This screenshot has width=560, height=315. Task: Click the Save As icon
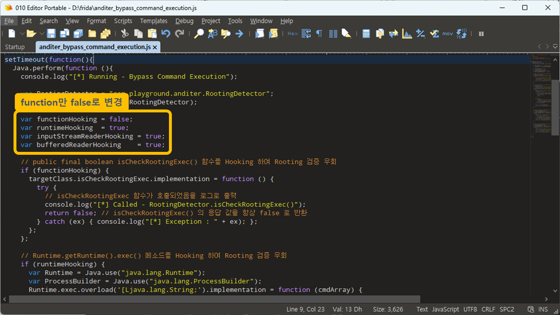[x=65, y=33]
